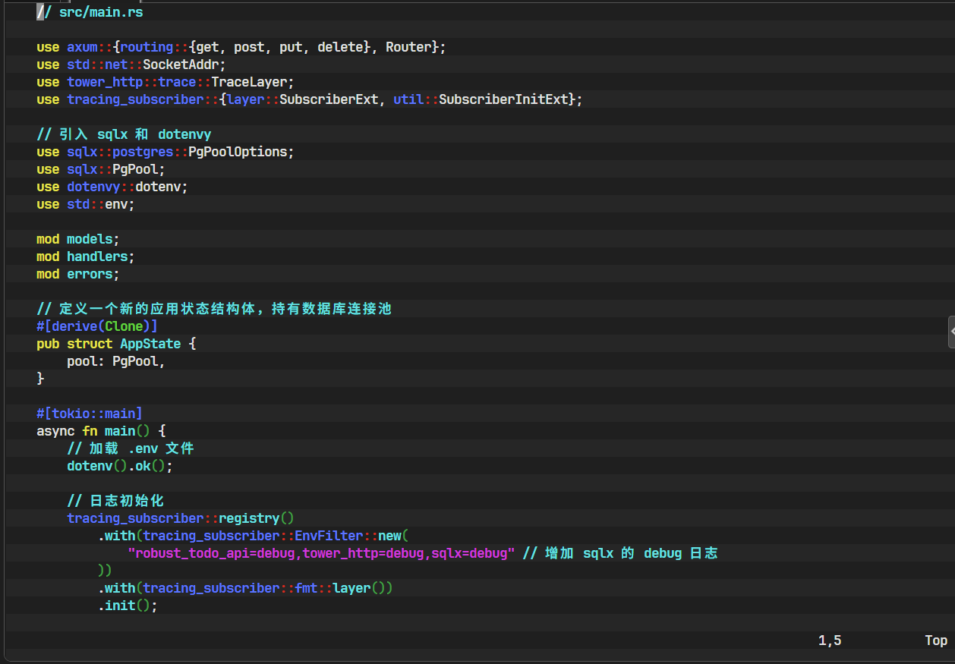This screenshot has height=664, width=955.
Task: Click the 'TraceLayer' identifier
Action: click(x=249, y=82)
